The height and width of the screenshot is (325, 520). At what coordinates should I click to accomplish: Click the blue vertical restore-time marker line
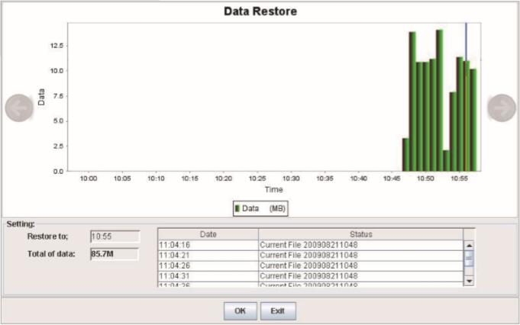(x=466, y=46)
